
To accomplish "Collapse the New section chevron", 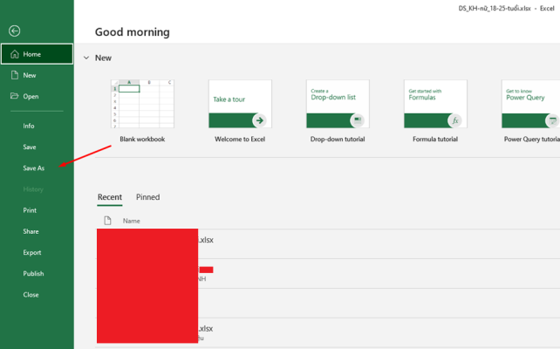I will pyautogui.click(x=86, y=58).
